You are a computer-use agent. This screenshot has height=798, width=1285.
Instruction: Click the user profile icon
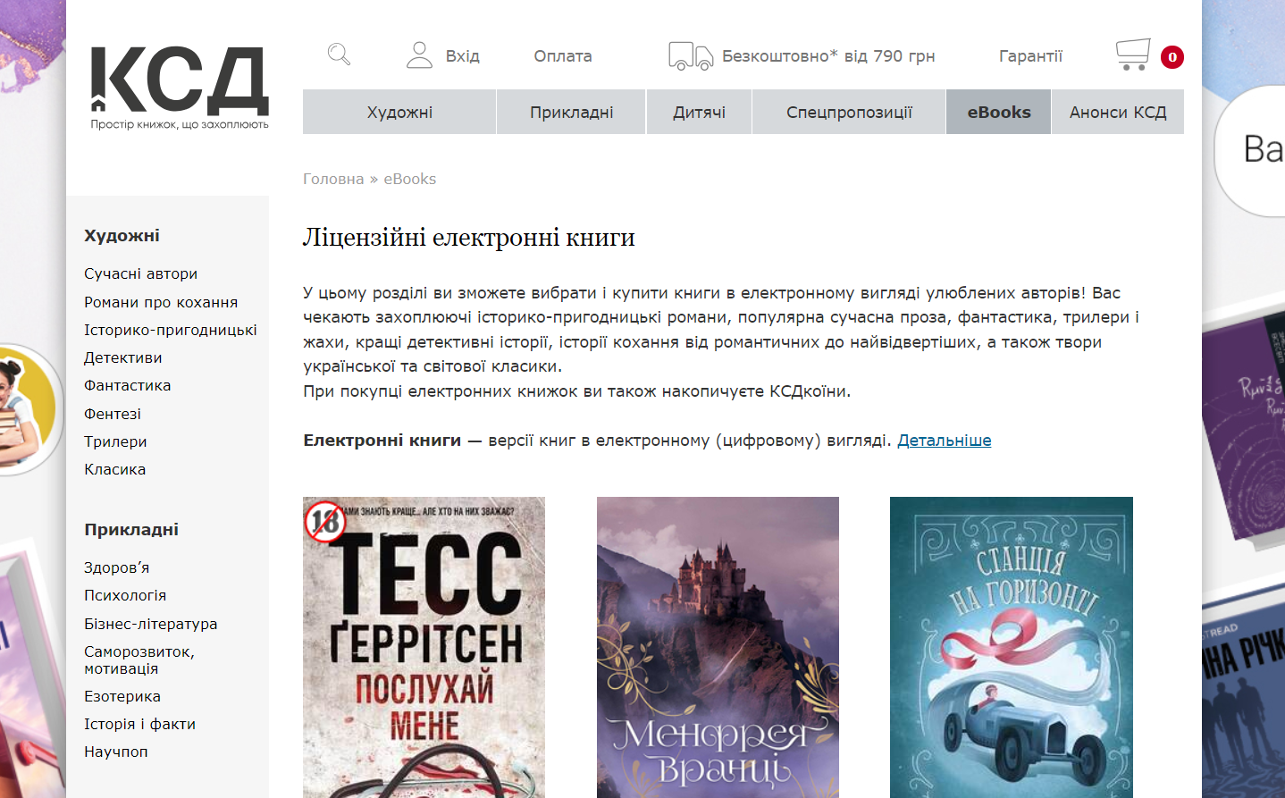(419, 55)
